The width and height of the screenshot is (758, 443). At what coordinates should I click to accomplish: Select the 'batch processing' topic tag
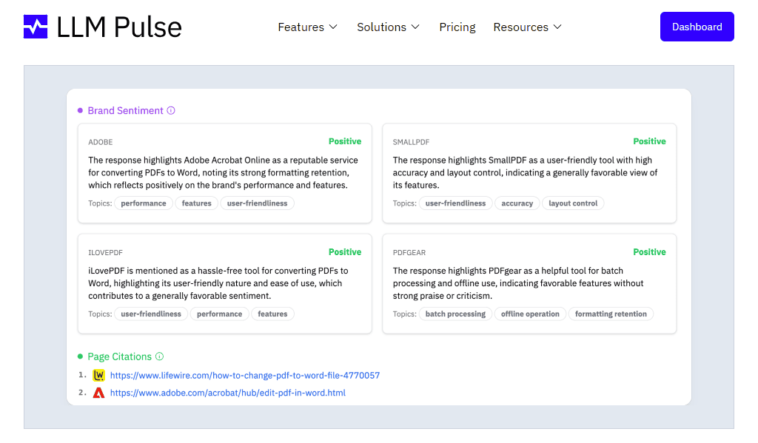tap(455, 314)
